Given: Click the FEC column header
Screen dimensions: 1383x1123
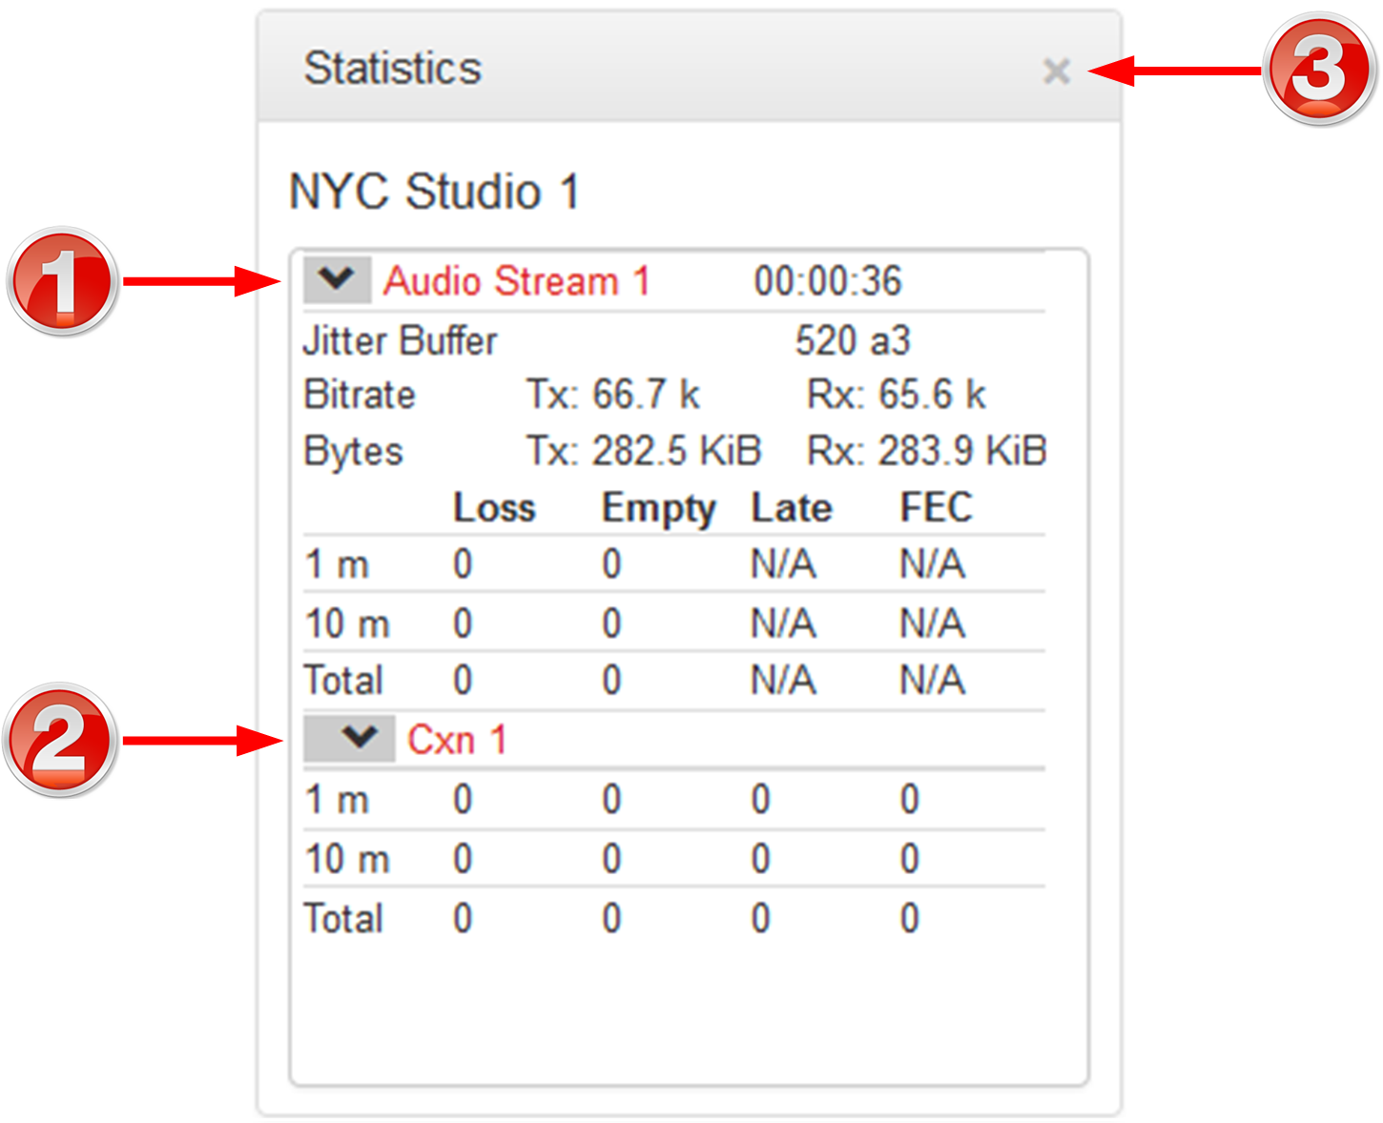Looking at the screenshot, I should point(936,508).
